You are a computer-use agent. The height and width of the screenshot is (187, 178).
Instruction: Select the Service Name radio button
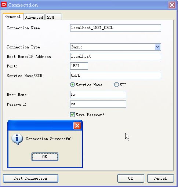pyautogui.click(x=72, y=85)
